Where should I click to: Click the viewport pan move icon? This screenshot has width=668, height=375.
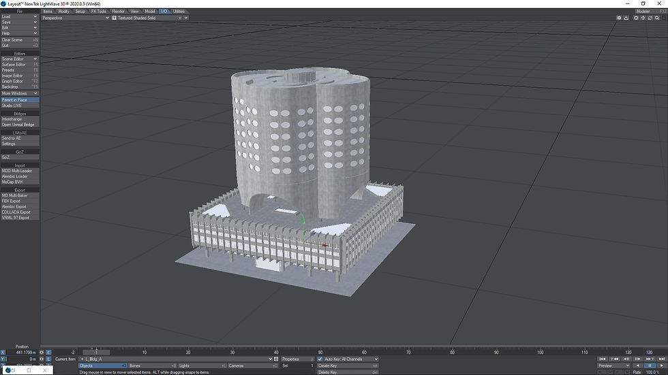[643, 18]
